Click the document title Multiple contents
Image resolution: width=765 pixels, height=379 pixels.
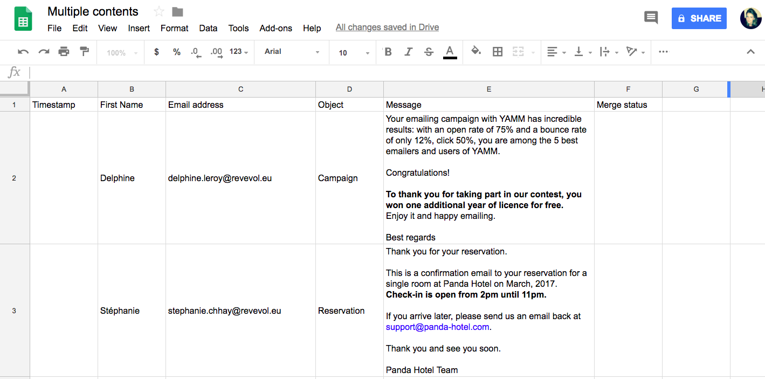click(x=93, y=11)
